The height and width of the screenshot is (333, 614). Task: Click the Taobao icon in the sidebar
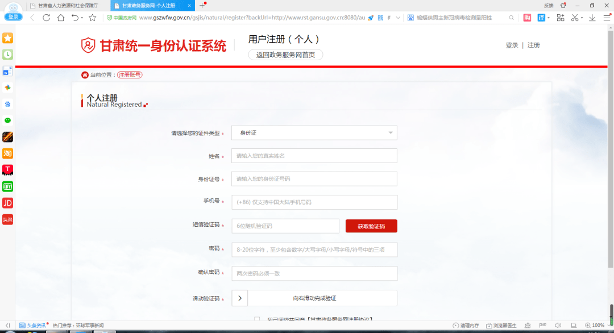7,153
